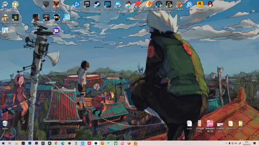The image size is (259, 146).
Task: Open the taskbar clock and date
Action: tap(247, 143)
